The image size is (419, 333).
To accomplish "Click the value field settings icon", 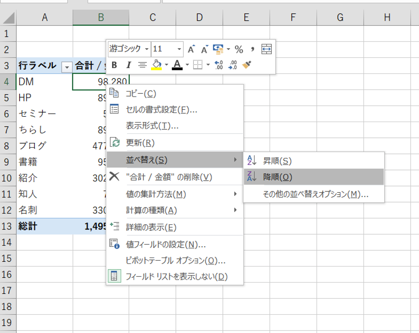I will pos(114,244).
